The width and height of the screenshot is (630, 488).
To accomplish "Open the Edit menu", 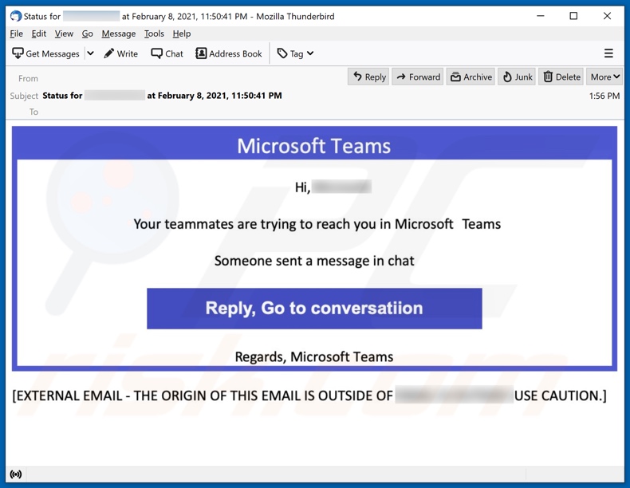I will click(x=39, y=33).
